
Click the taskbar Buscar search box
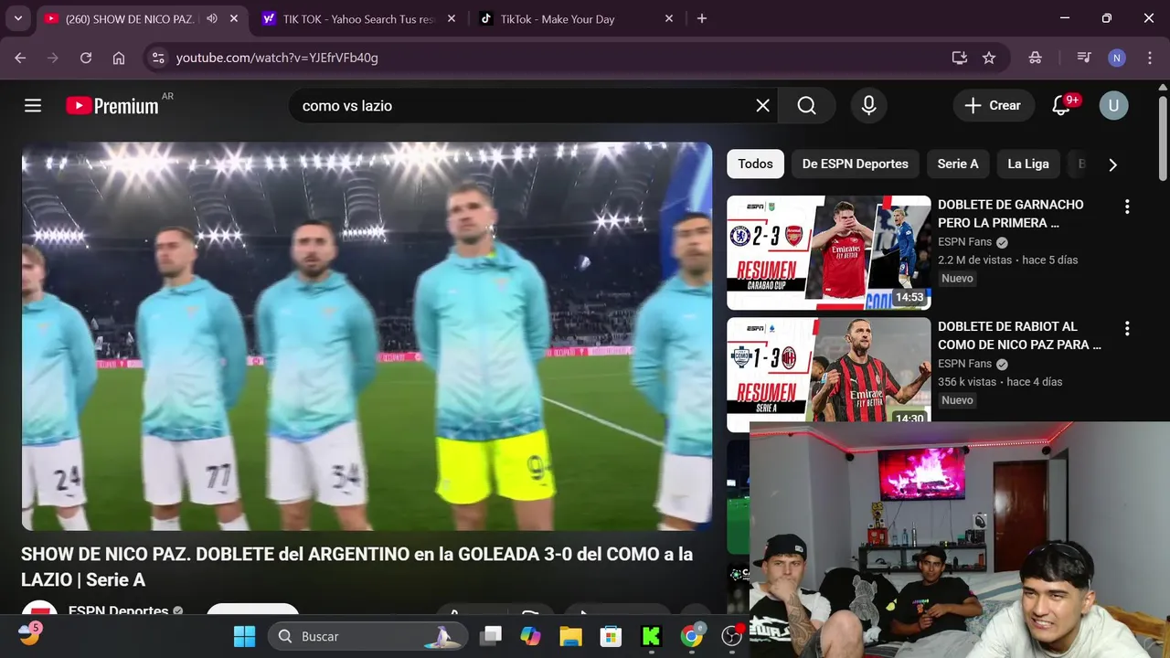[x=367, y=636]
